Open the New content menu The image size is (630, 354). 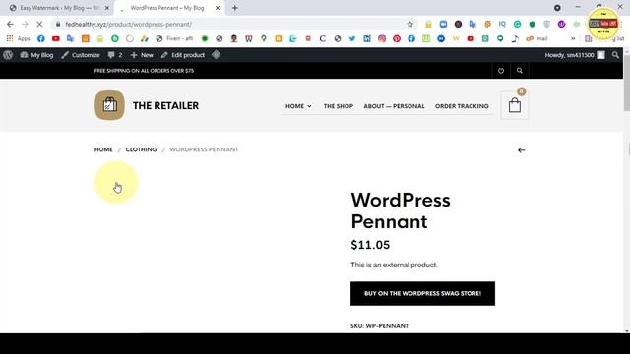click(142, 55)
